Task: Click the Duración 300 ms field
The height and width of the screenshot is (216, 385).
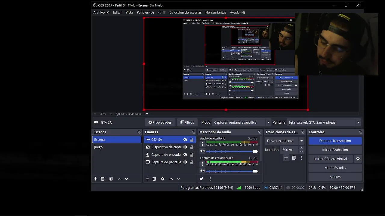Action: pos(289,150)
